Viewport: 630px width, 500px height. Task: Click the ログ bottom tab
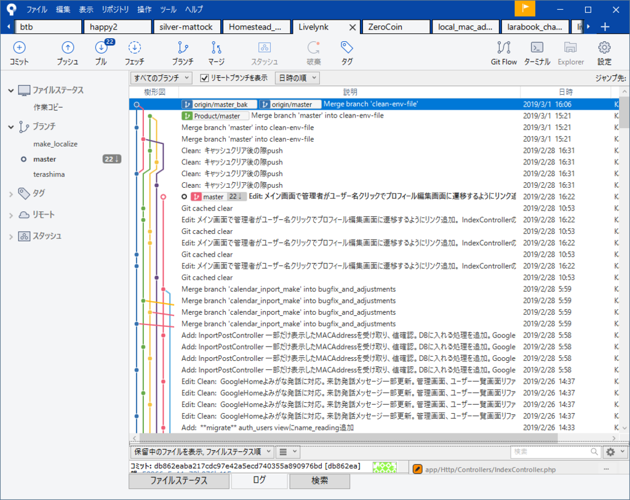(x=259, y=480)
